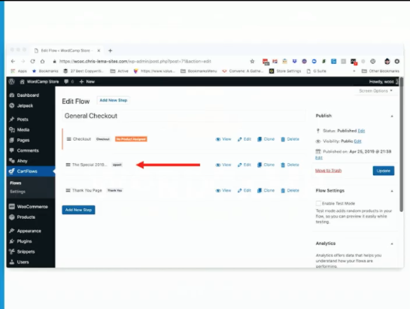Screen dimensions: 410x309
Task: Open Products in the sidebar
Action: click(23, 217)
